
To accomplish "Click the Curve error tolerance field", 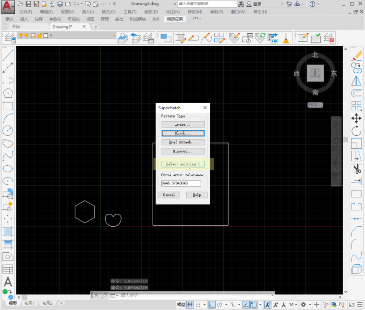I will tap(181, 183).
